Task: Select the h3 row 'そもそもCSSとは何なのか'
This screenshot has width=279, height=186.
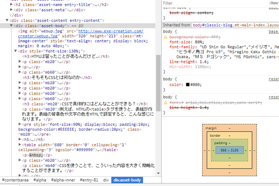Action: click(x=57, y=78)
